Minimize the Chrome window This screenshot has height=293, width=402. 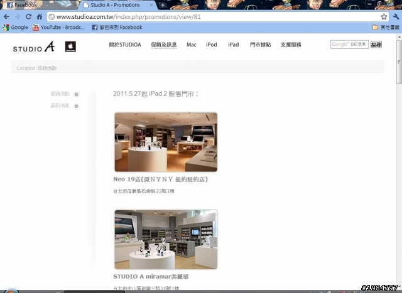click(369, 4)
